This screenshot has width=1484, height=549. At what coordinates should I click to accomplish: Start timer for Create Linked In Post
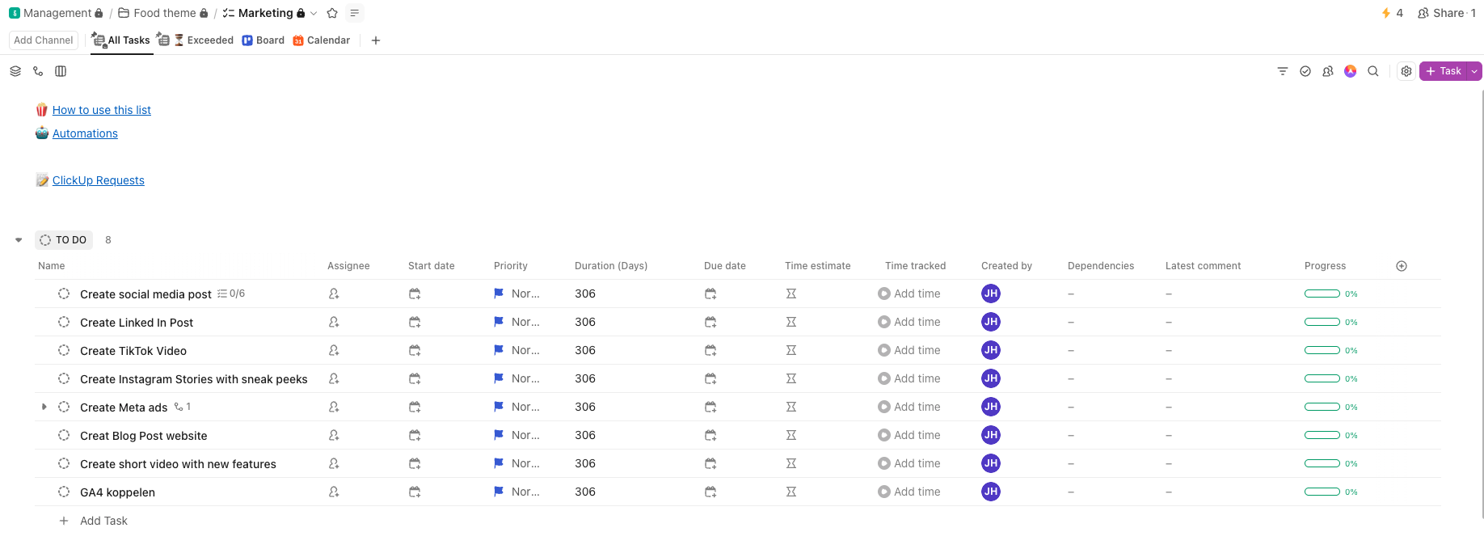[884, 322]
